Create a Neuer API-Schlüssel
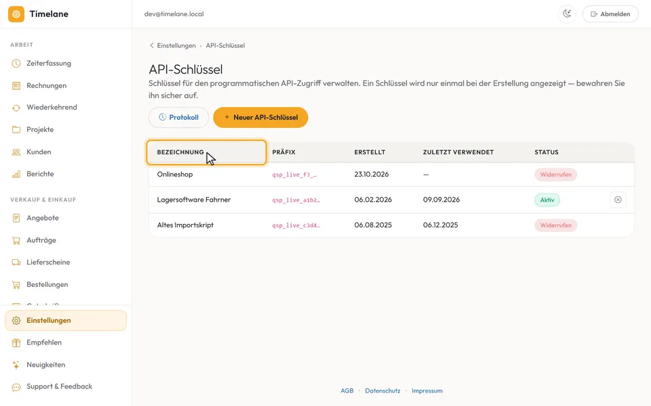The height and width of the screenshot is (406, 651). (x=260, y=118)
